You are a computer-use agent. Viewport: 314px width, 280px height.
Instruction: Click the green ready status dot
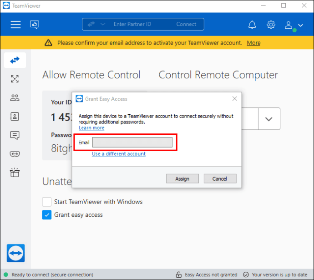[6, 275]
